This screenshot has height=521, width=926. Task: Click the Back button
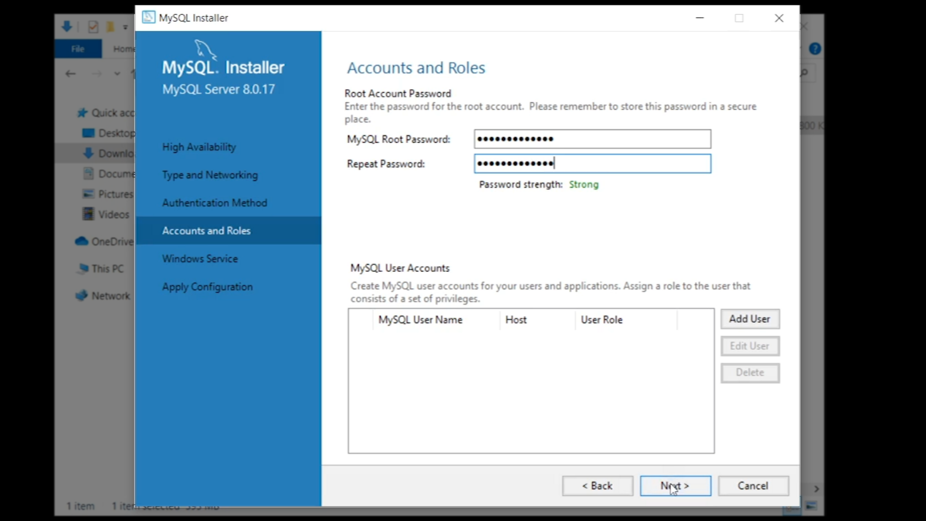click(x=597, y=486)
